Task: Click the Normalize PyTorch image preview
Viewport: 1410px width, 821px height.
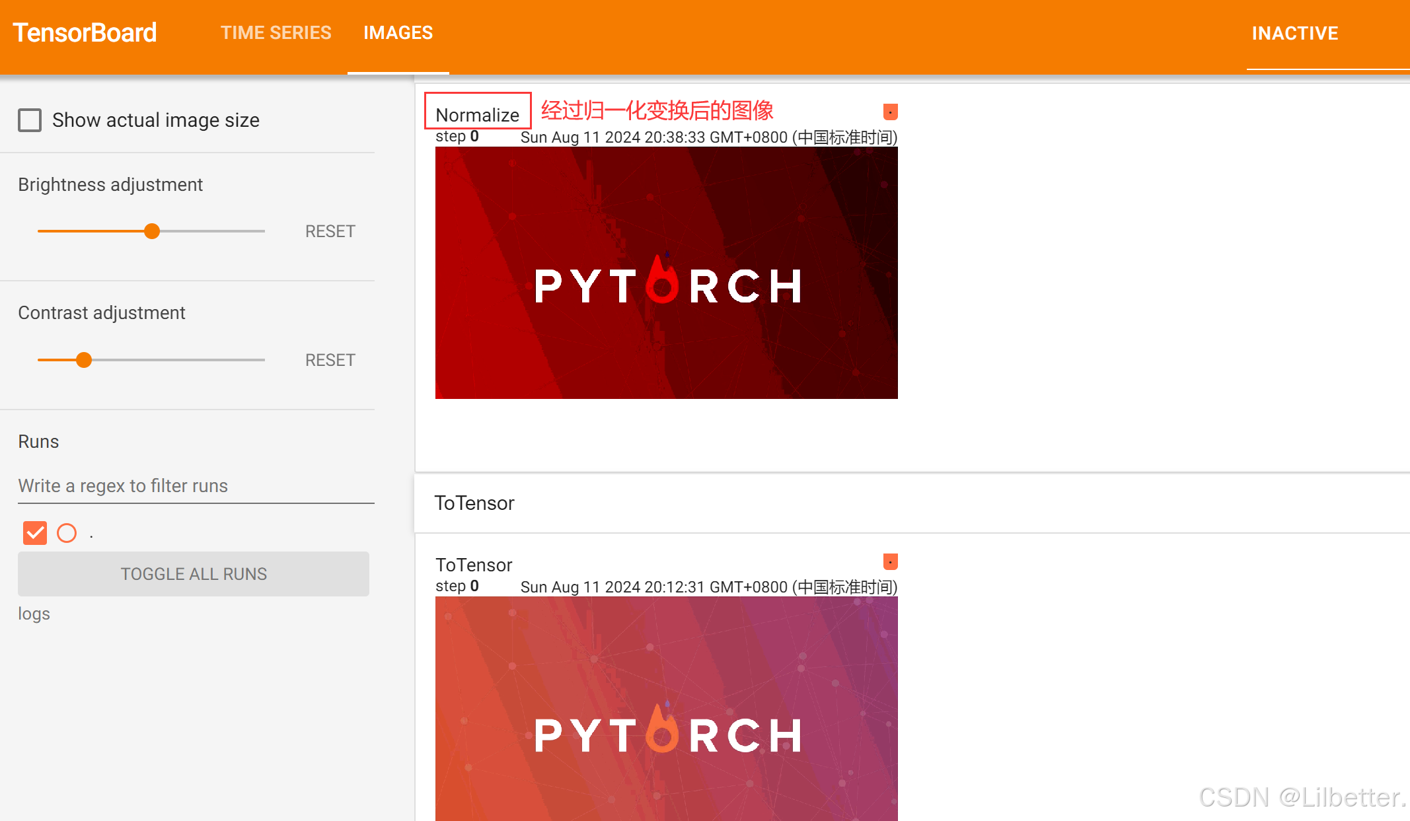Action: click(666, 273)
